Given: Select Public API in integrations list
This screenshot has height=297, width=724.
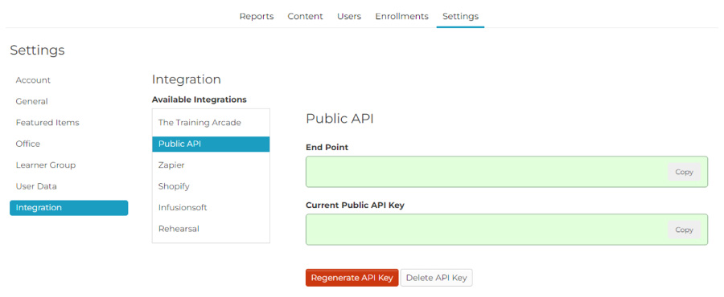Looking at the screenshot, I should pos(211,144).
